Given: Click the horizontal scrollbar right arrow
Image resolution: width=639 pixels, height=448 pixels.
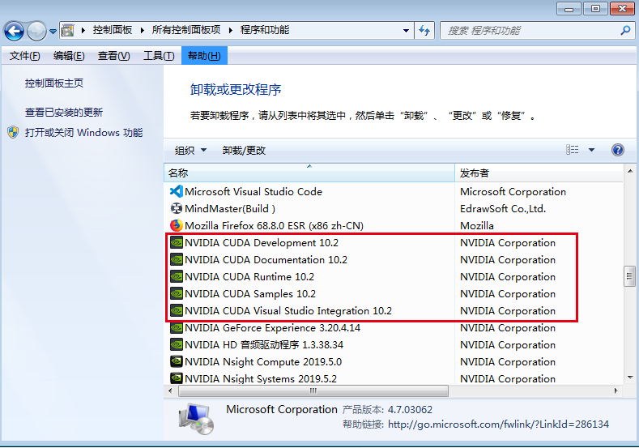Looking at the screenshot, I should [616, 390].
